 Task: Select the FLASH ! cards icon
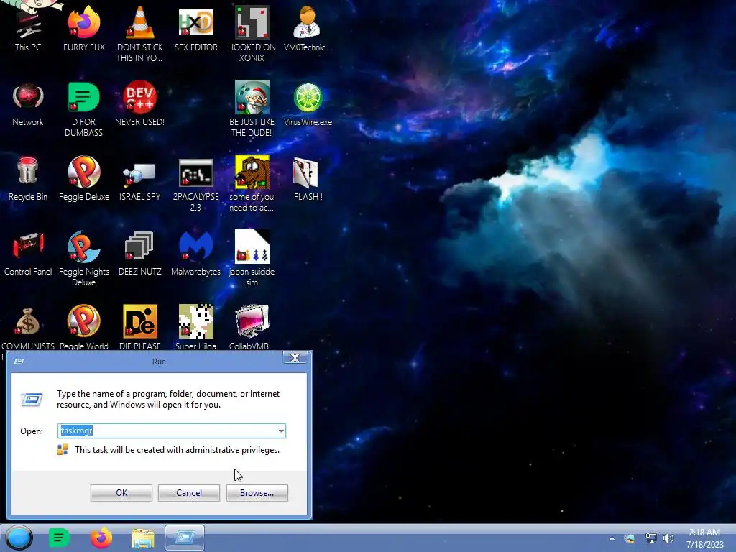click(x=308, y=178)
